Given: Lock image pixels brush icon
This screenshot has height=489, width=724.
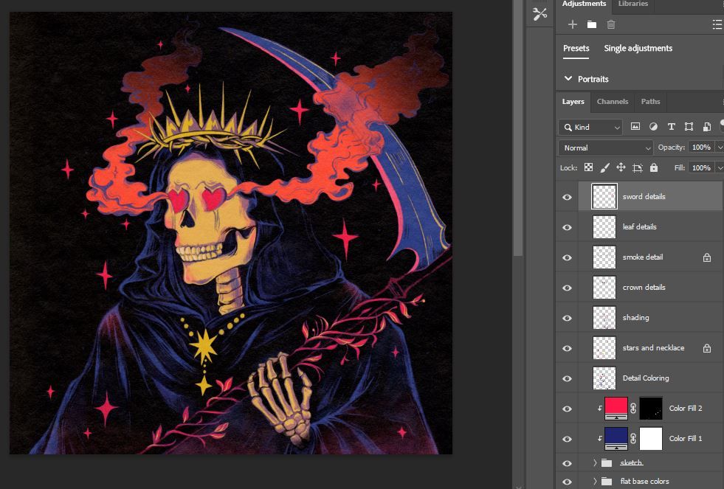Looking at the screenshot, I should [x=604, y=168].
